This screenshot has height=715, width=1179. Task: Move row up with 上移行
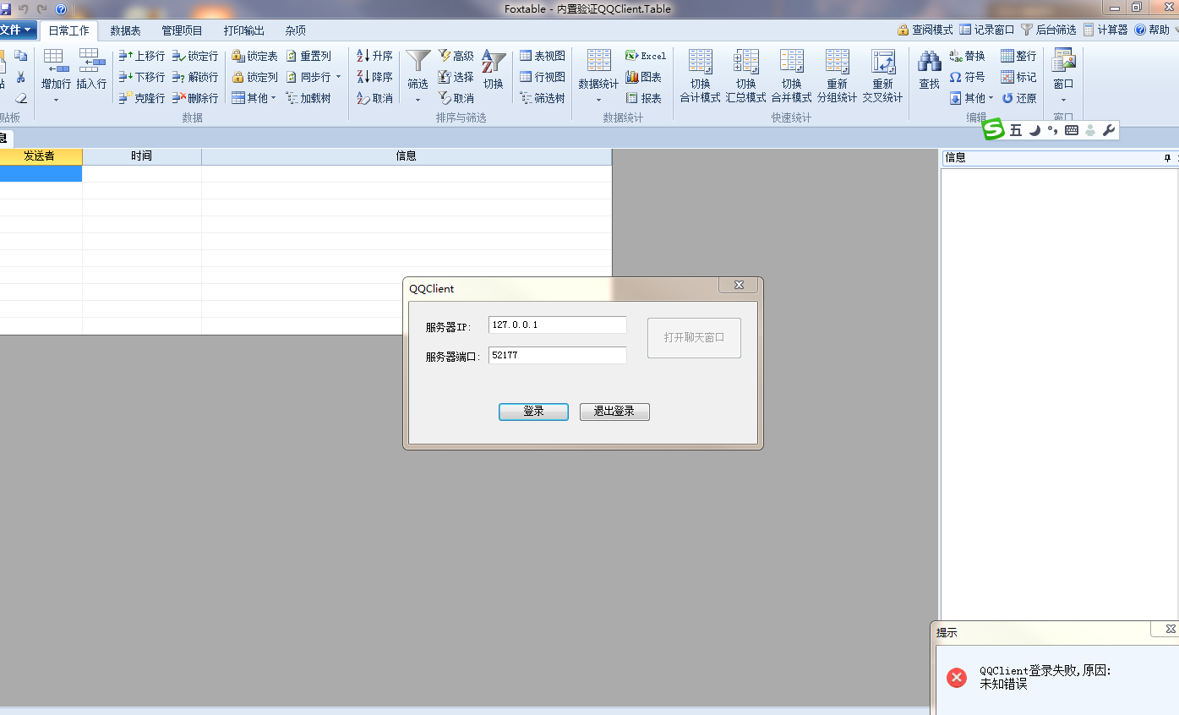pyautogui.click(x=142, y=56)
